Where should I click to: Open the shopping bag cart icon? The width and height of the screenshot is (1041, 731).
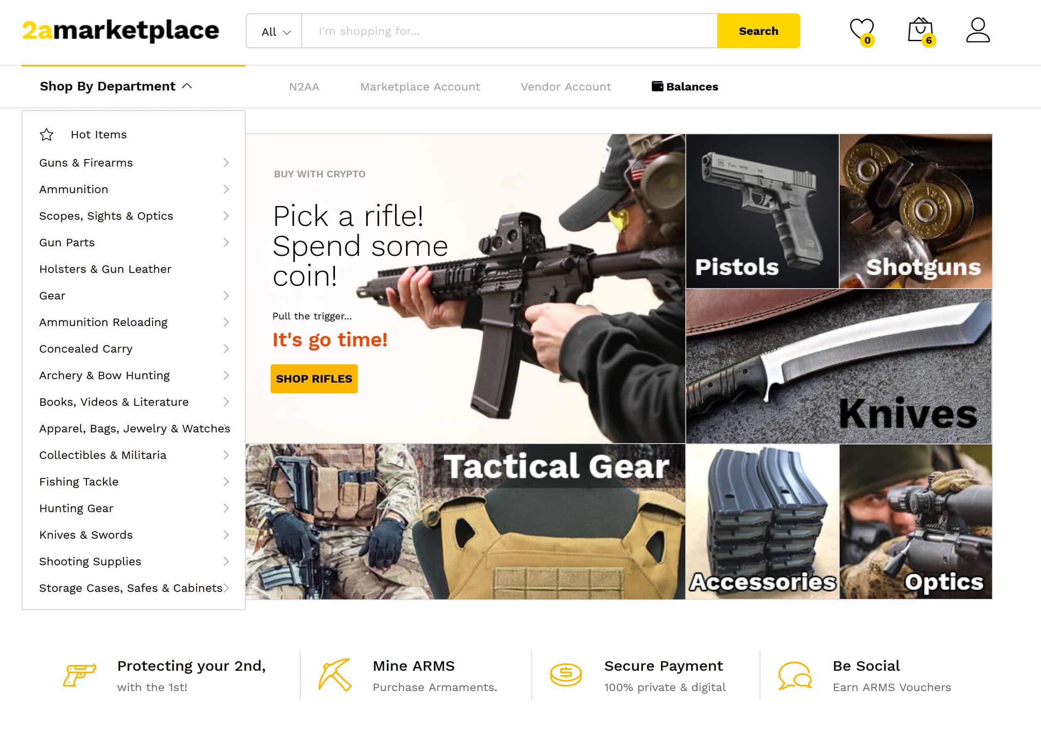click(921, 30)
